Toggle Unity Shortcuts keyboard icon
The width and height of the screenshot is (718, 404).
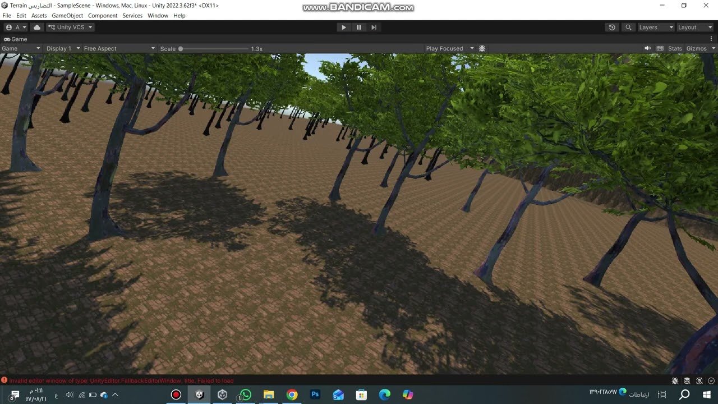pyautogui.click(x=660, y=48)
